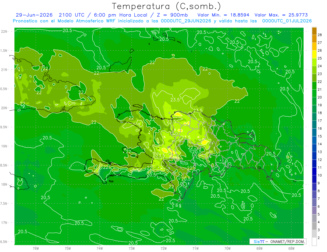Viewport: 327px width, 252px height.
Task: Click the gray swatch between 3 and 4
Action: coord(314,226)
